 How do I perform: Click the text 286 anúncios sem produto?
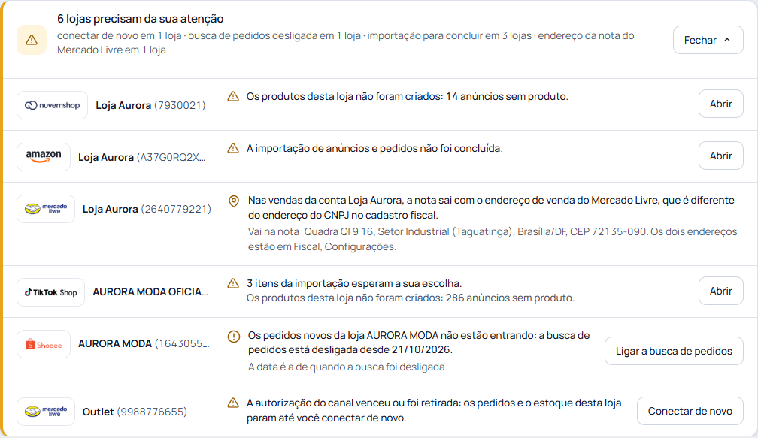(510, 298)
